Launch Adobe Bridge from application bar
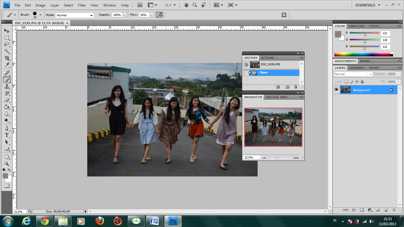Viewport: 404px width, 227px height. 140,5
